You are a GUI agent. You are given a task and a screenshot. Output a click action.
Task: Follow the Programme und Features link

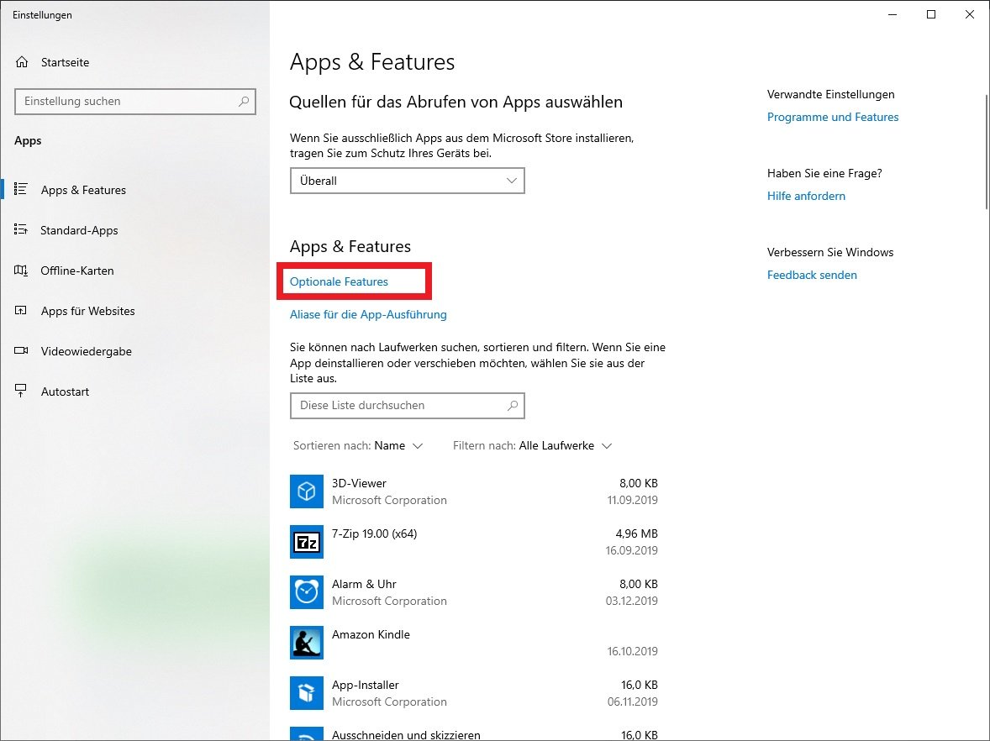pyautogui.click(x=832, y=117)
